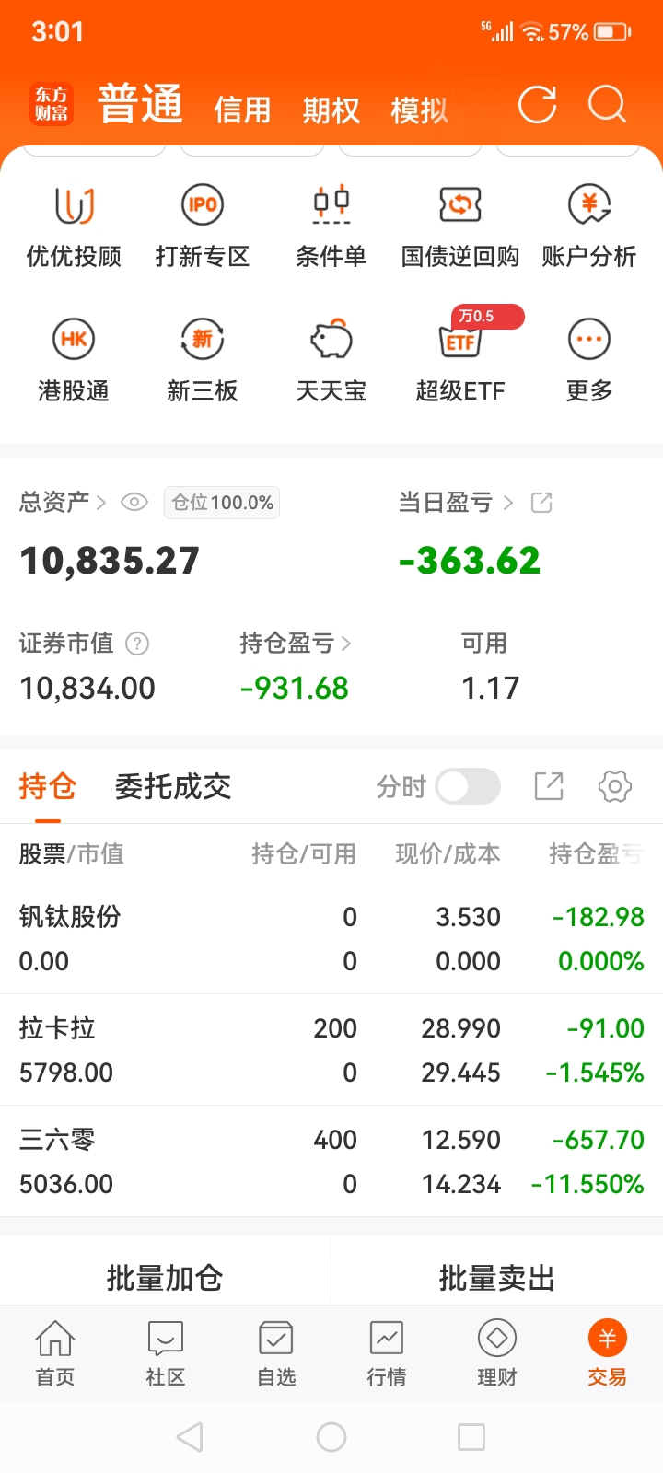663x1473 pixels.
Task: Tap 拉卡拉 market value 5798.00
Action: coord(66,1073)
